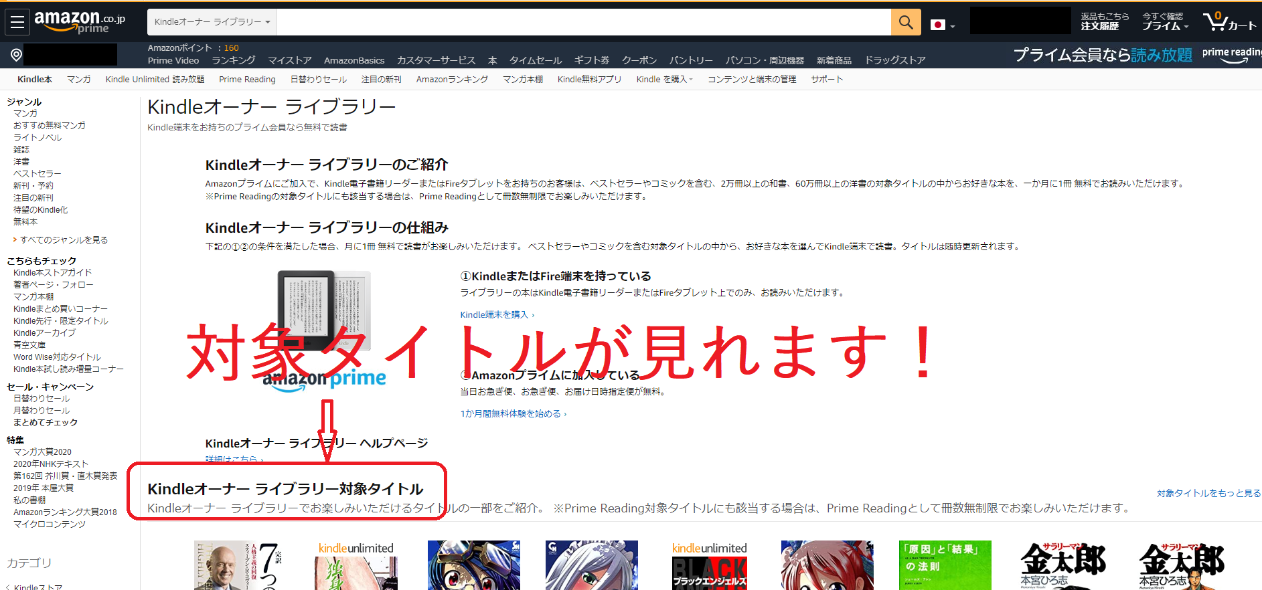The width and height of the screenshot is (1262, 590).
Task: Open ギフト券 in top navigation
Action: [592, 60]
